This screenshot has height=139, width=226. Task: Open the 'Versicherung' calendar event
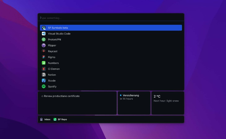tap(131, 95)
